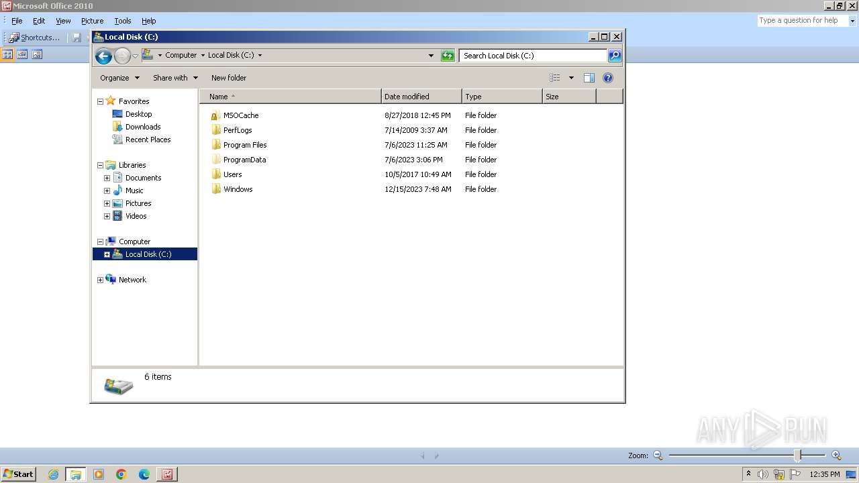Select the Windows folder row
859x483 pixels.
(x=354, y=189)
